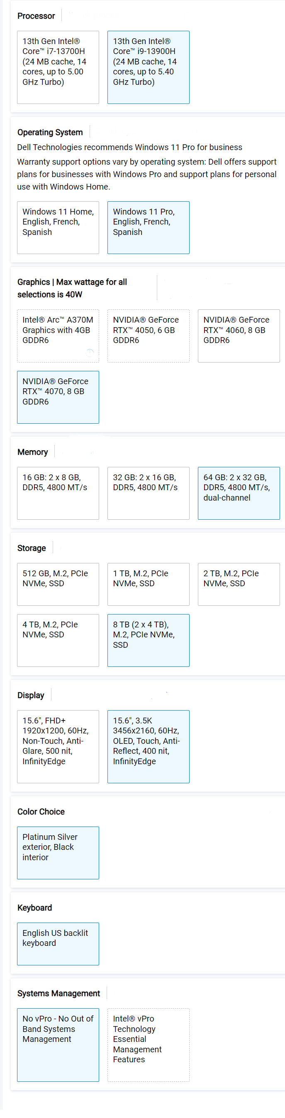Screen dimensions: 285x1118
Task: Click the warranty support options paragraph
Action: pyautogui.click(x=147, y=174)
